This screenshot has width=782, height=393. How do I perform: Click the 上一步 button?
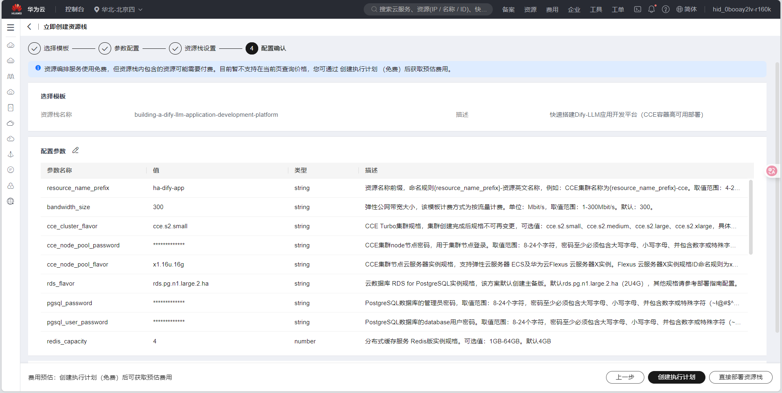click(625, 377)
